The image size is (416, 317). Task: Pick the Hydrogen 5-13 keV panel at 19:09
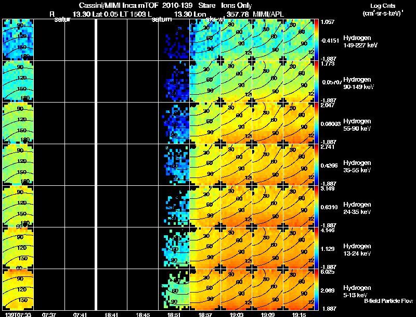268,289
